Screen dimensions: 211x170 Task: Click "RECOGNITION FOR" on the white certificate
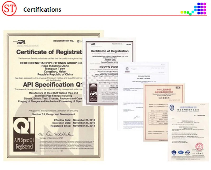144,76
